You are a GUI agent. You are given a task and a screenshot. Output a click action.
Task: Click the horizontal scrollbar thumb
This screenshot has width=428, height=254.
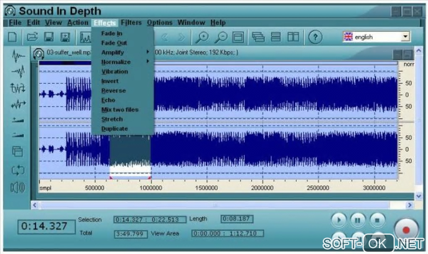tap(215, 205)
